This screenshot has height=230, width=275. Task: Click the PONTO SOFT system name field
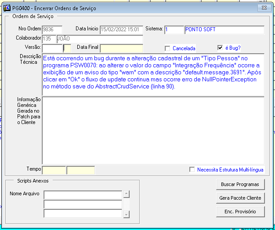pyautogui.click(x=224, y=29)
